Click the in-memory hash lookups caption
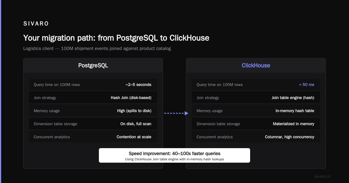Image resolution: width=349 pixels, height=183 pixels. pyautogui.click(x=174, y=159)
